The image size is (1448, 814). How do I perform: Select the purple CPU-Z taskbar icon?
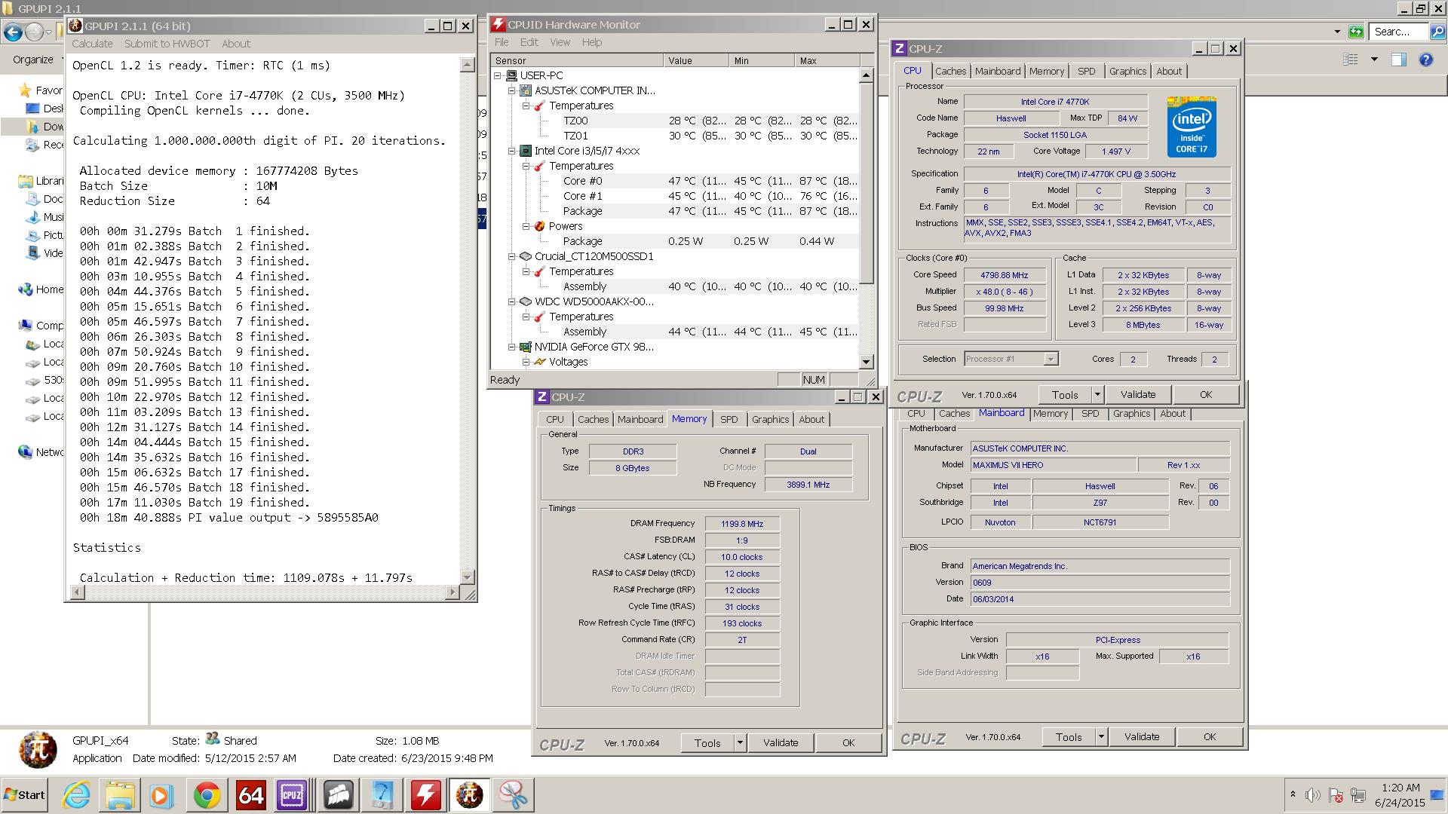pyautogui.click(x=292, y=795)
